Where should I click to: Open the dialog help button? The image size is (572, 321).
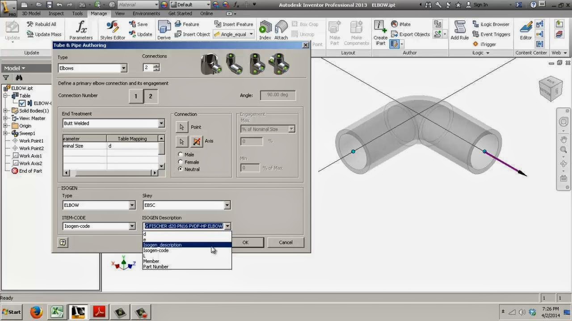pyautogui.click(x=63, y=243)
